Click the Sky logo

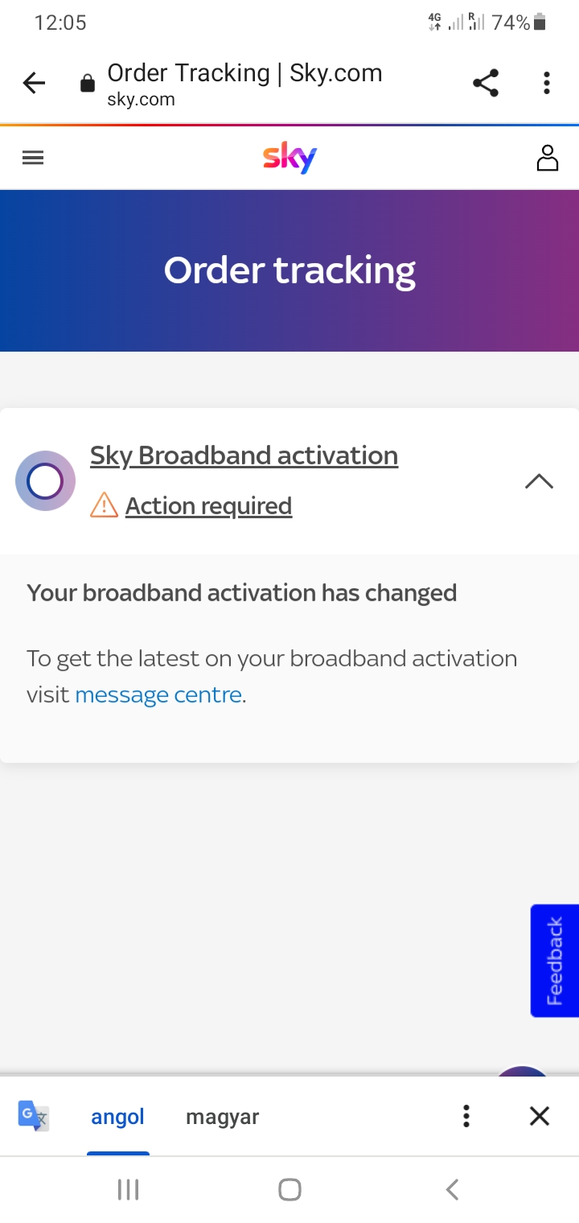pyautogui.click(x=289, y=158)
